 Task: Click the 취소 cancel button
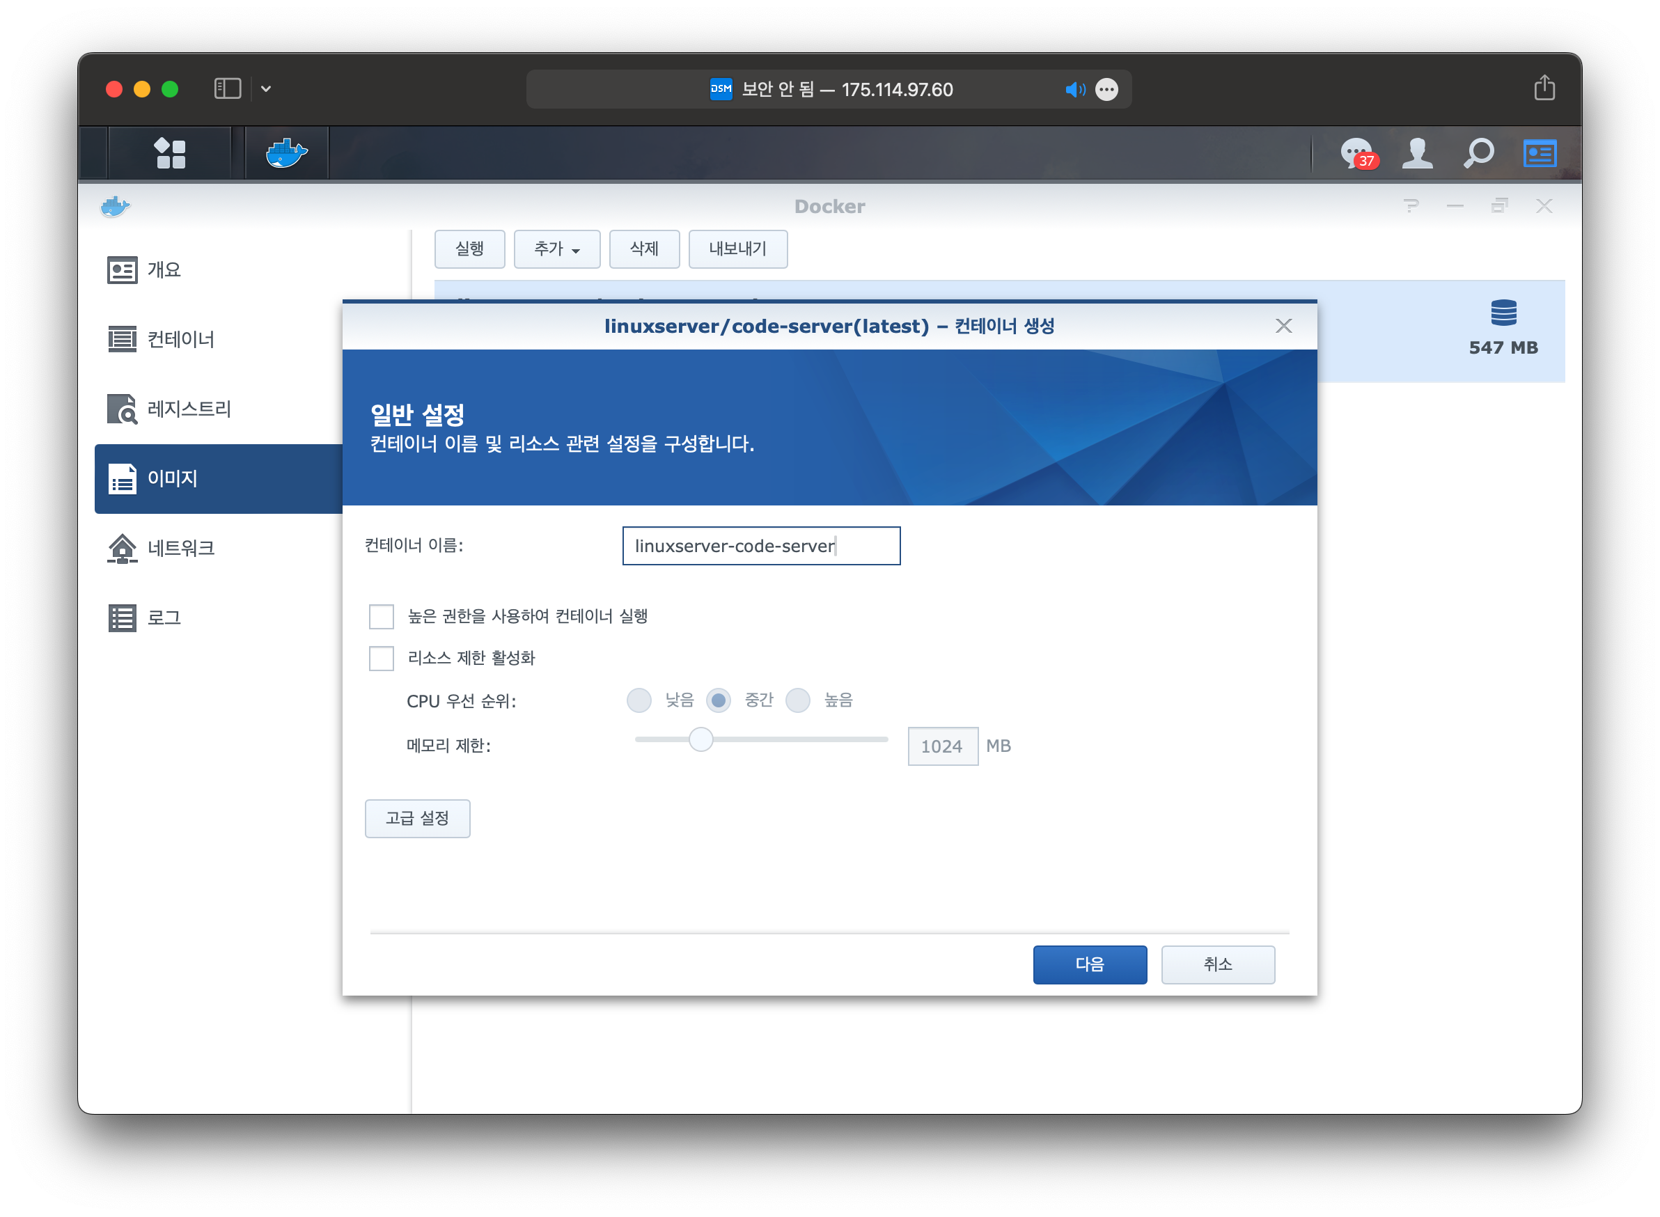point(1218,964)
